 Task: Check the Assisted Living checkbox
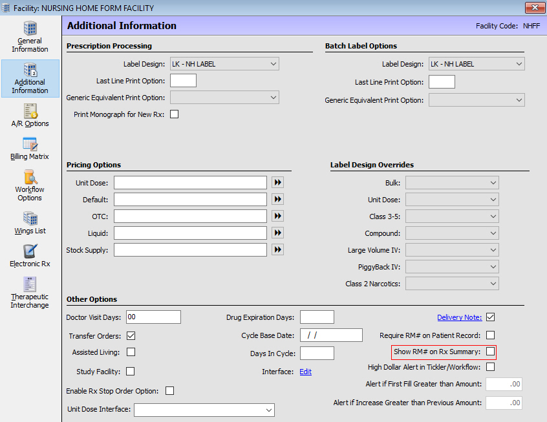131,352
